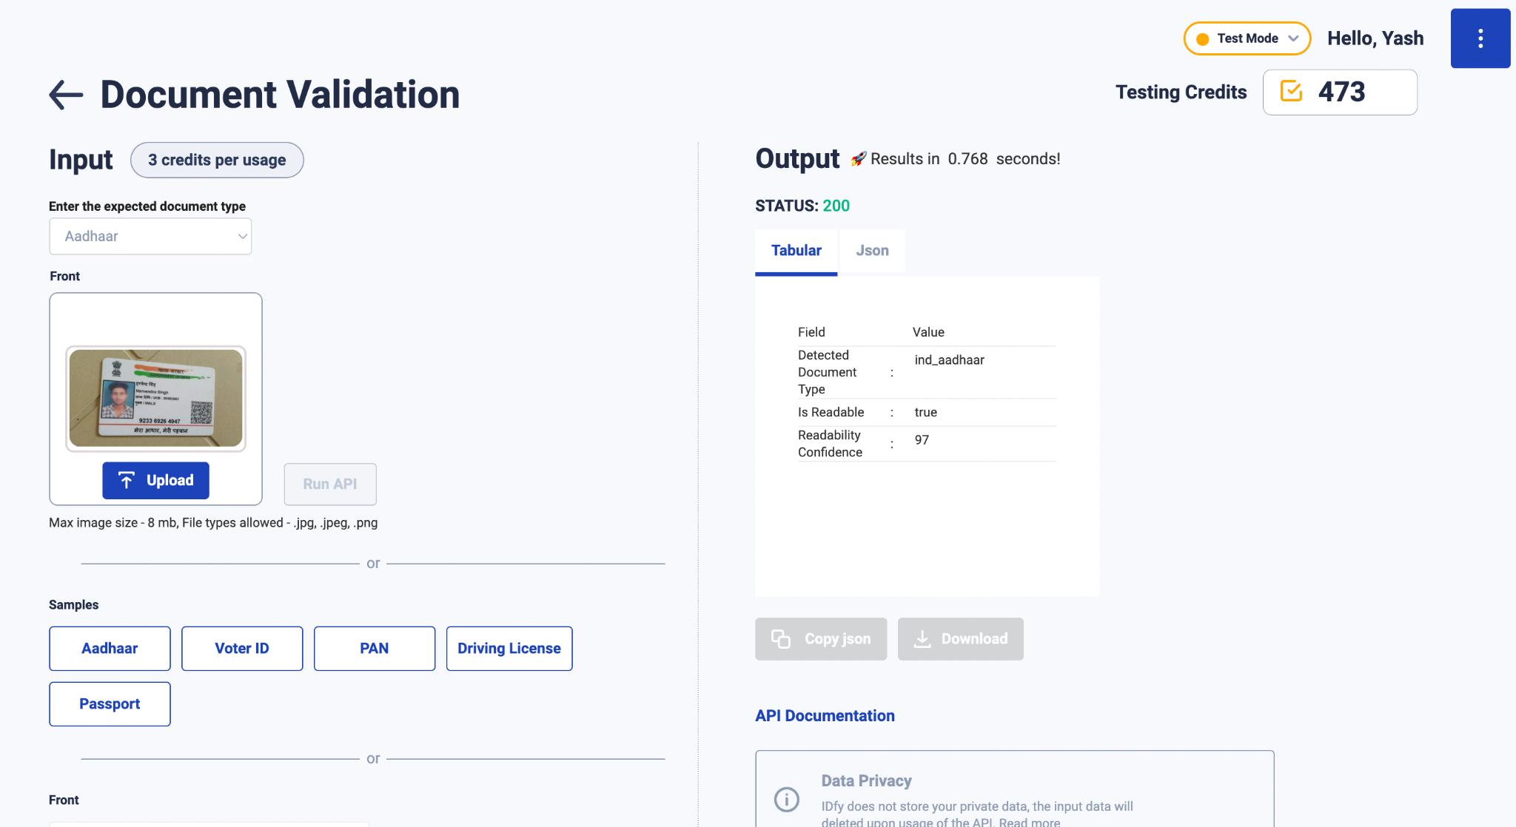The image size is (1516, 827).
Task: Click the copy icon on Copy json button
Action: pyautogui.click(x=781, y=638)
